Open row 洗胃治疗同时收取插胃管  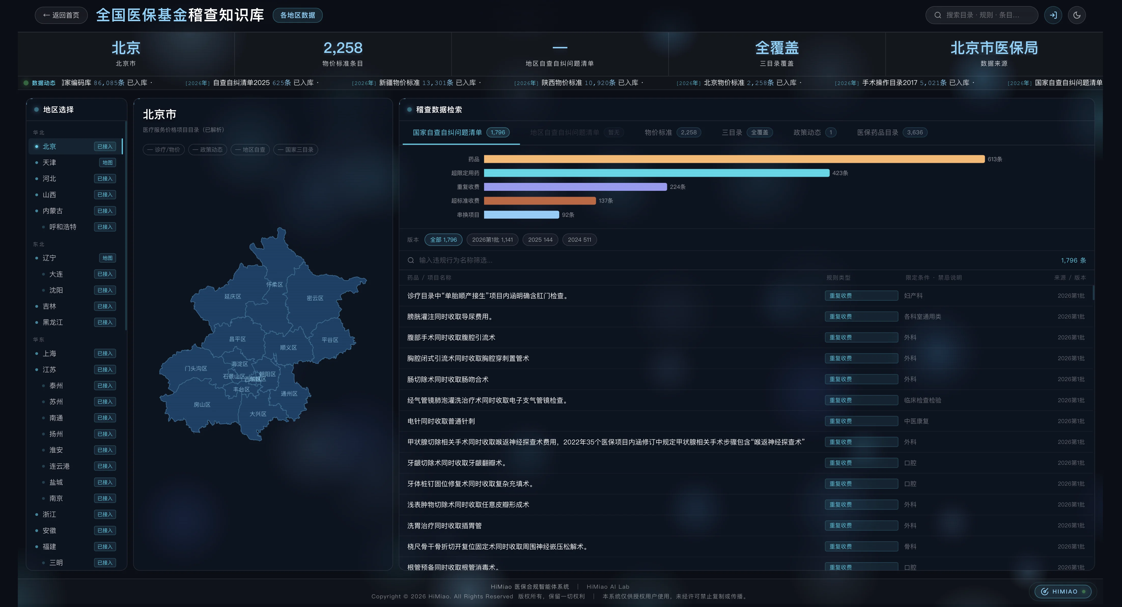746,526
